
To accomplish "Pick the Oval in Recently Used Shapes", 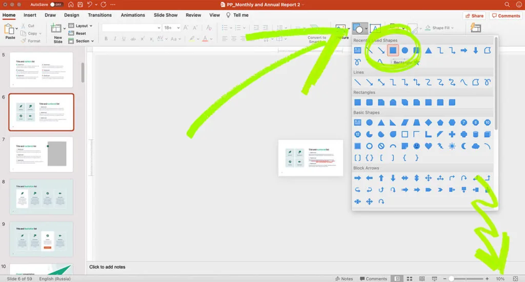I will (405, 51).
